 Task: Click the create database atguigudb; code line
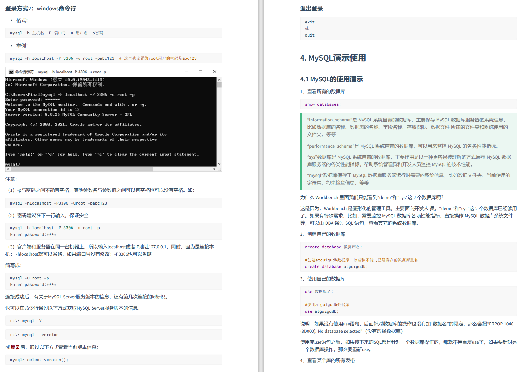(336, 266)
